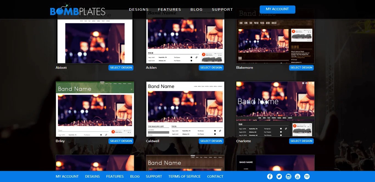This screenshot has height=182, width=375.
Task: Open the Twitter icon in footer
Action: tap(279, 177)
